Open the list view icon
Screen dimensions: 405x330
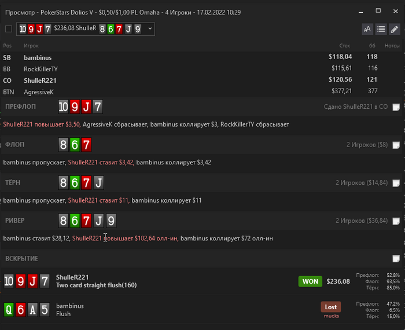pyautogui.click(x=381, y=29)
